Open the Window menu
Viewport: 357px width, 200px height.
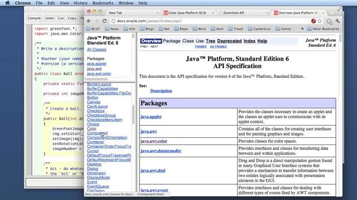tap(126, 3)
